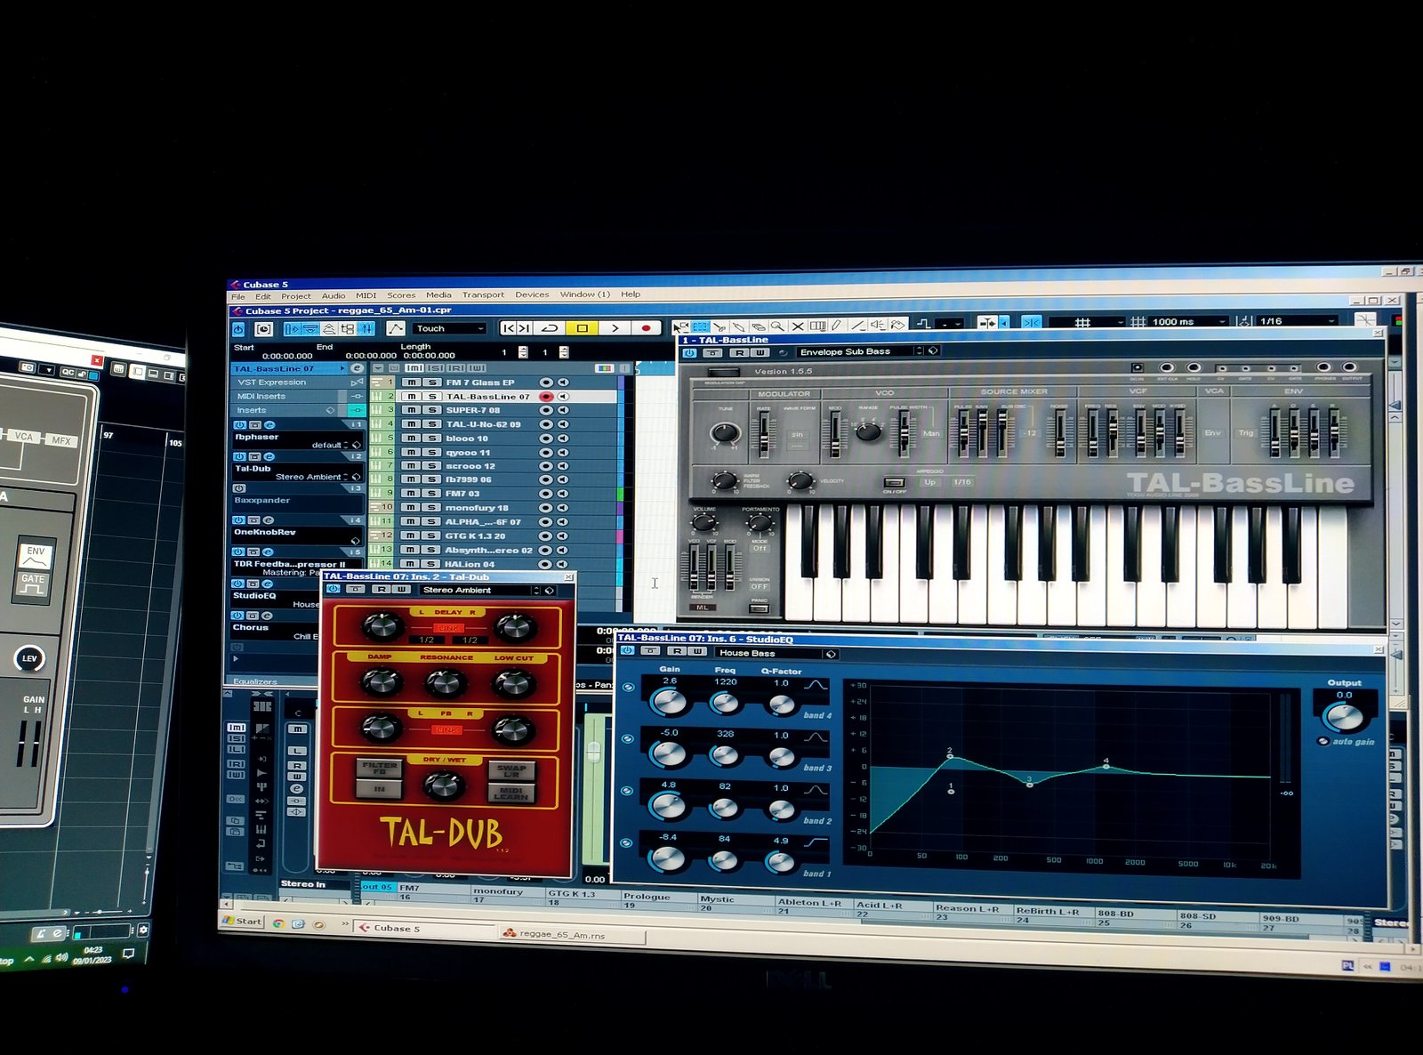
Task: Select the Draw pencil tool
Action: coord(837,326)
